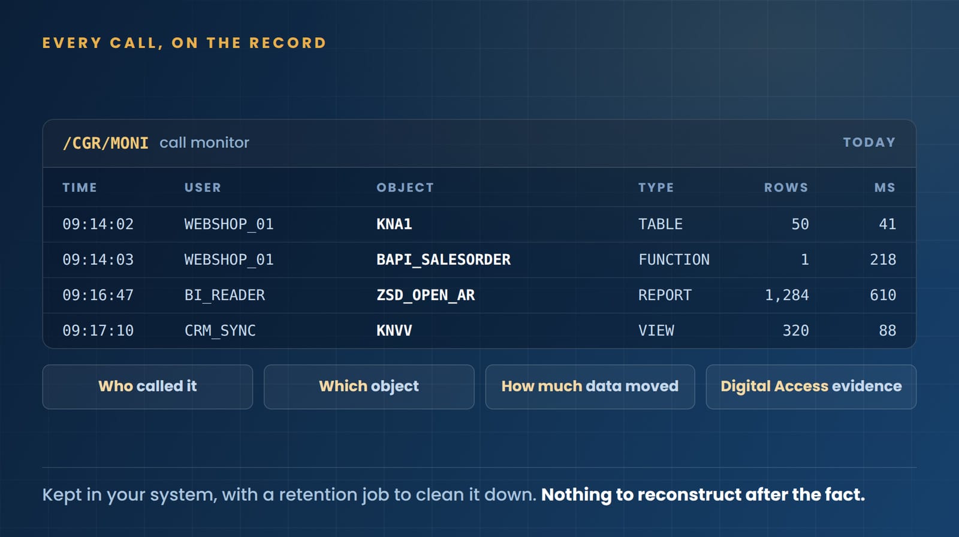Click rows value 1,284
959x537 pixels.
click(x=787, y=295)
